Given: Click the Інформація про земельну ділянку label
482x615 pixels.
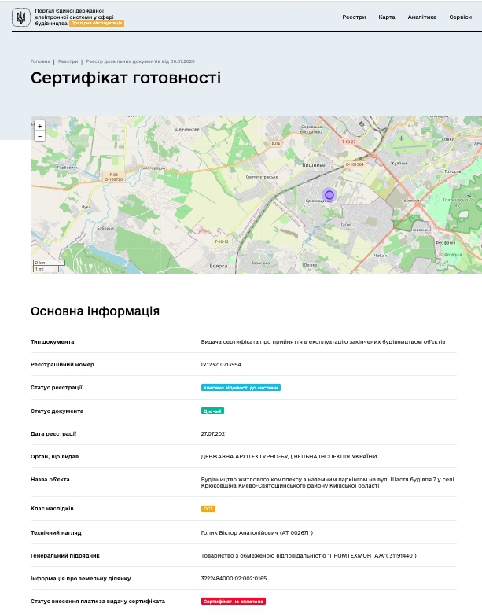Looking at the screenshot, I should pos(81,579).
